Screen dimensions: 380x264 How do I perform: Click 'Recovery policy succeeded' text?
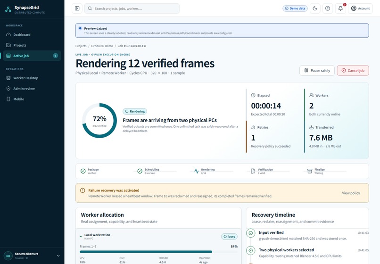(271, 146)
